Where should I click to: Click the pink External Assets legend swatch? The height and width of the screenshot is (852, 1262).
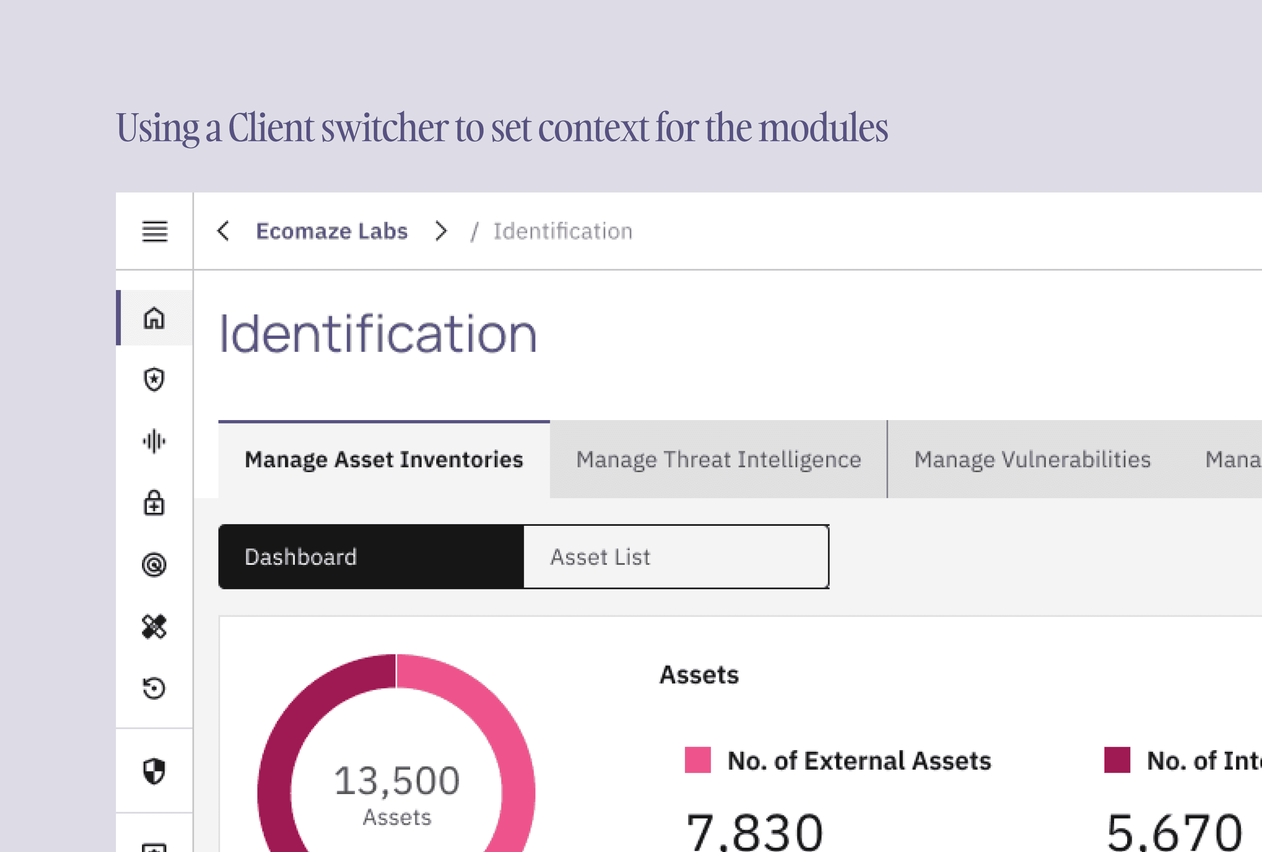pyautogui.click(x=698, y=760)
